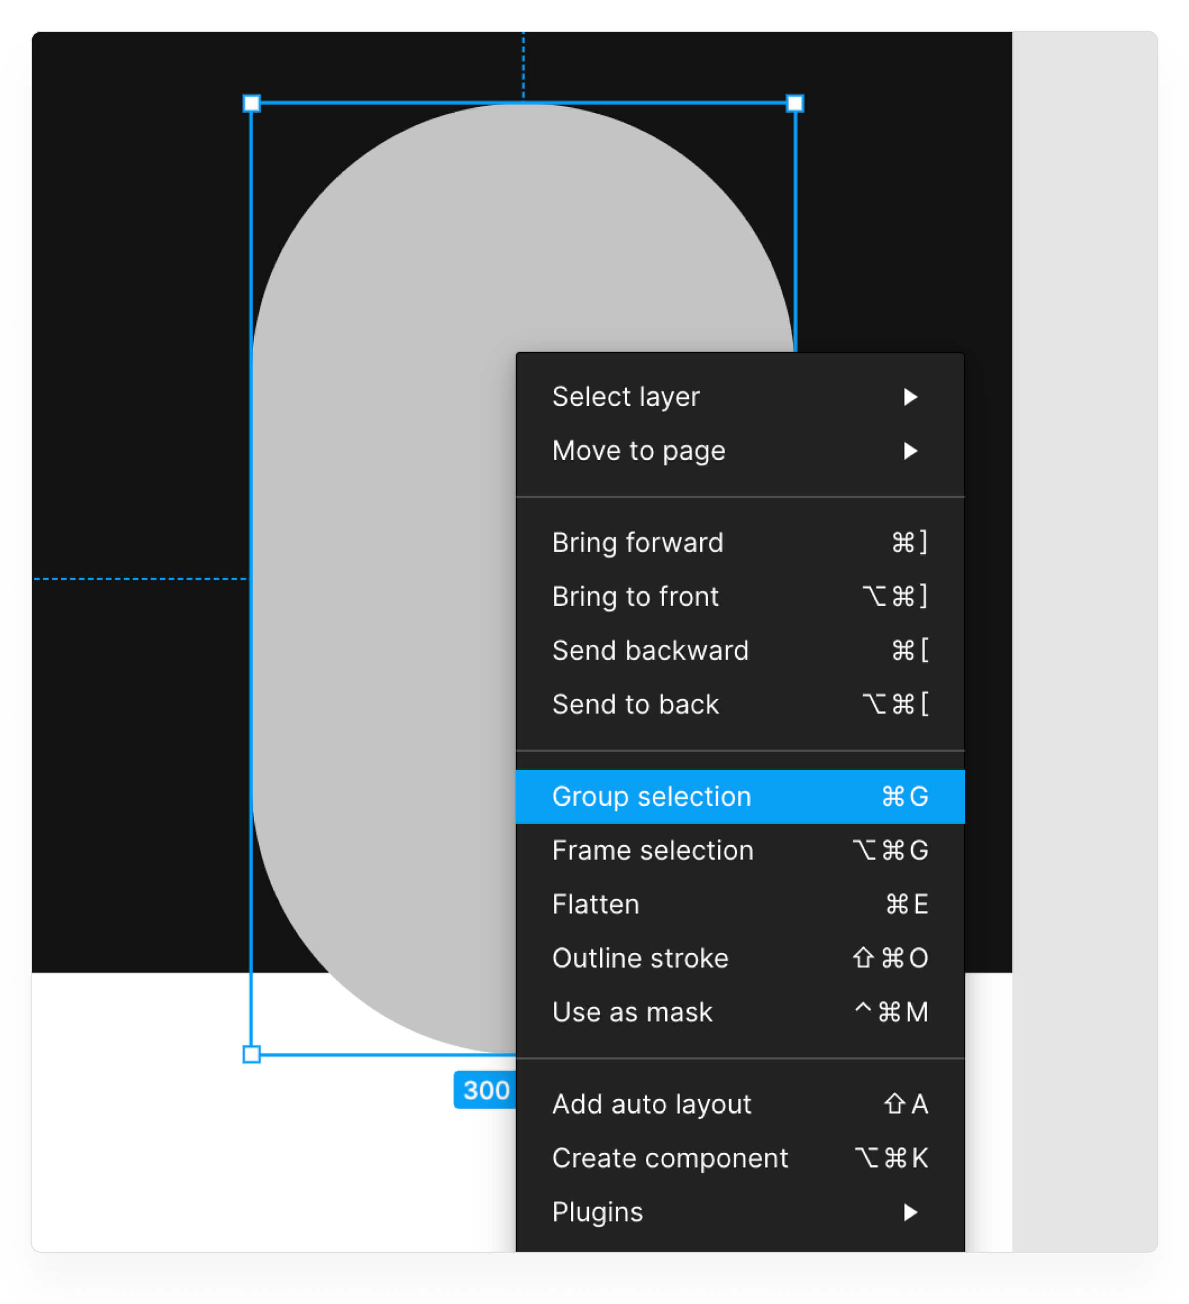The width and height of the screenshot is (1189, 1304).
Task: Choose Bring forward from context menu
Action: (740, 542)
